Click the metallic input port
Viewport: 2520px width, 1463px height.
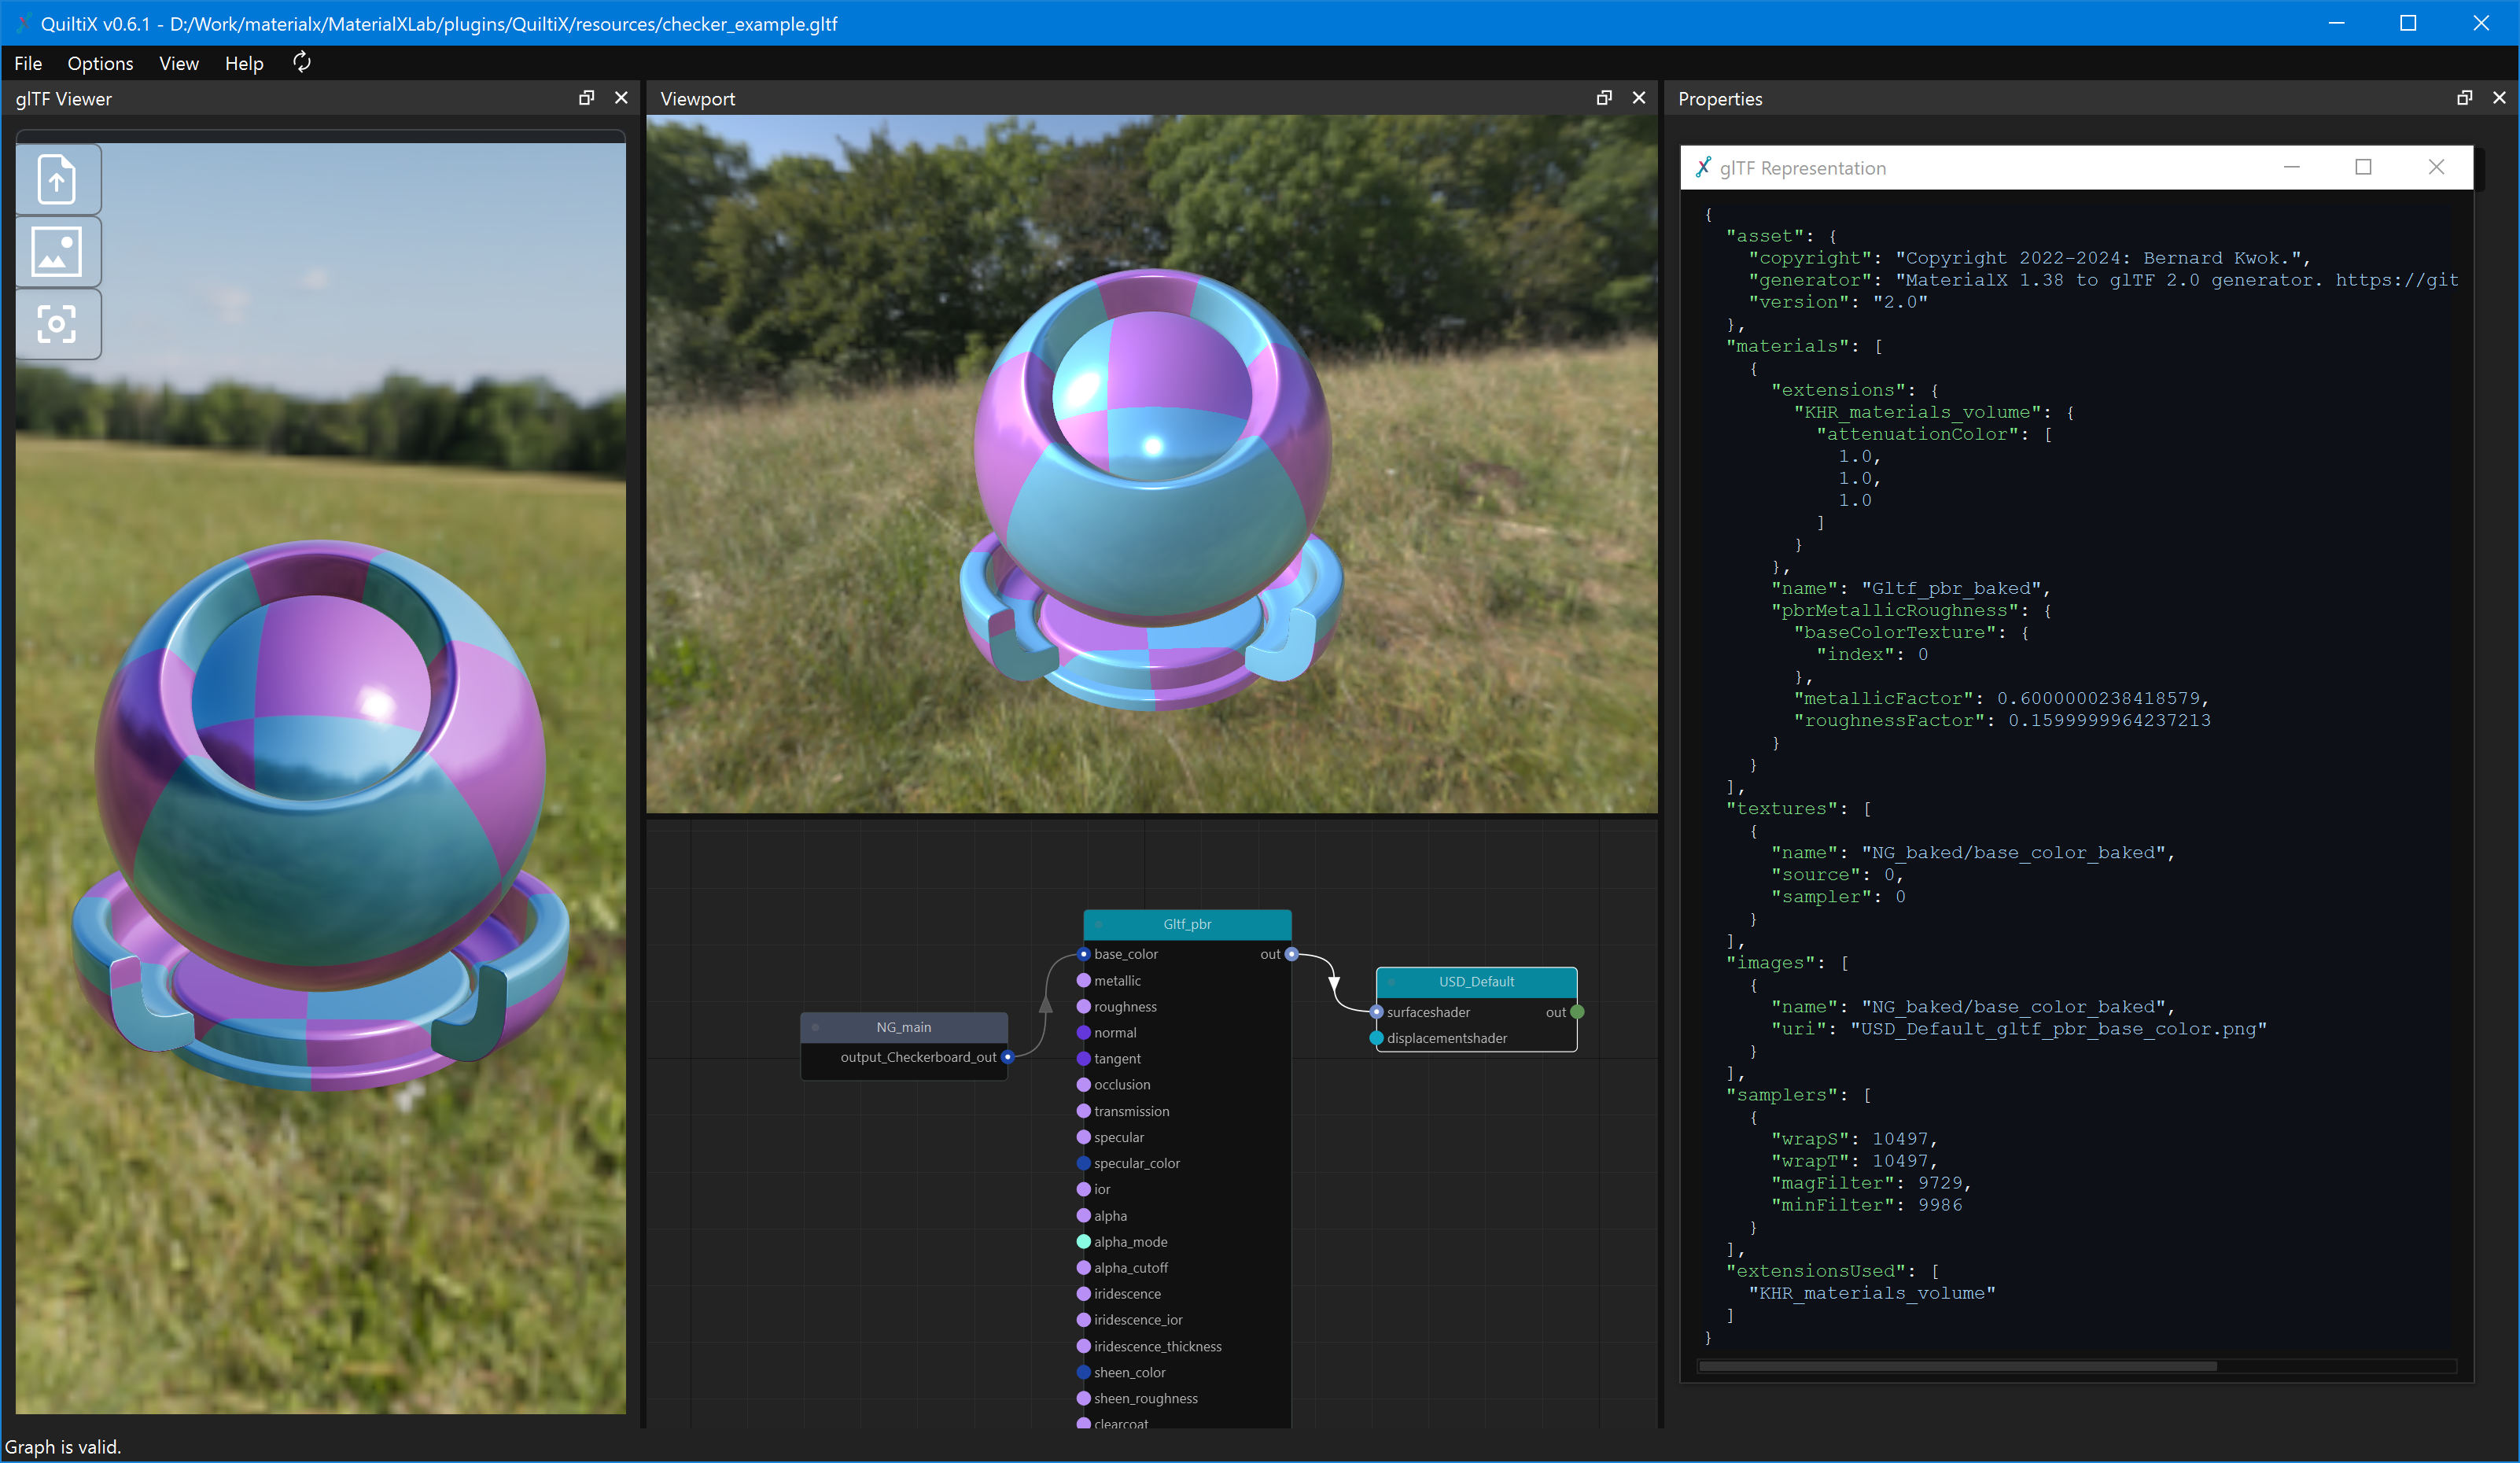pos(1083,981)
